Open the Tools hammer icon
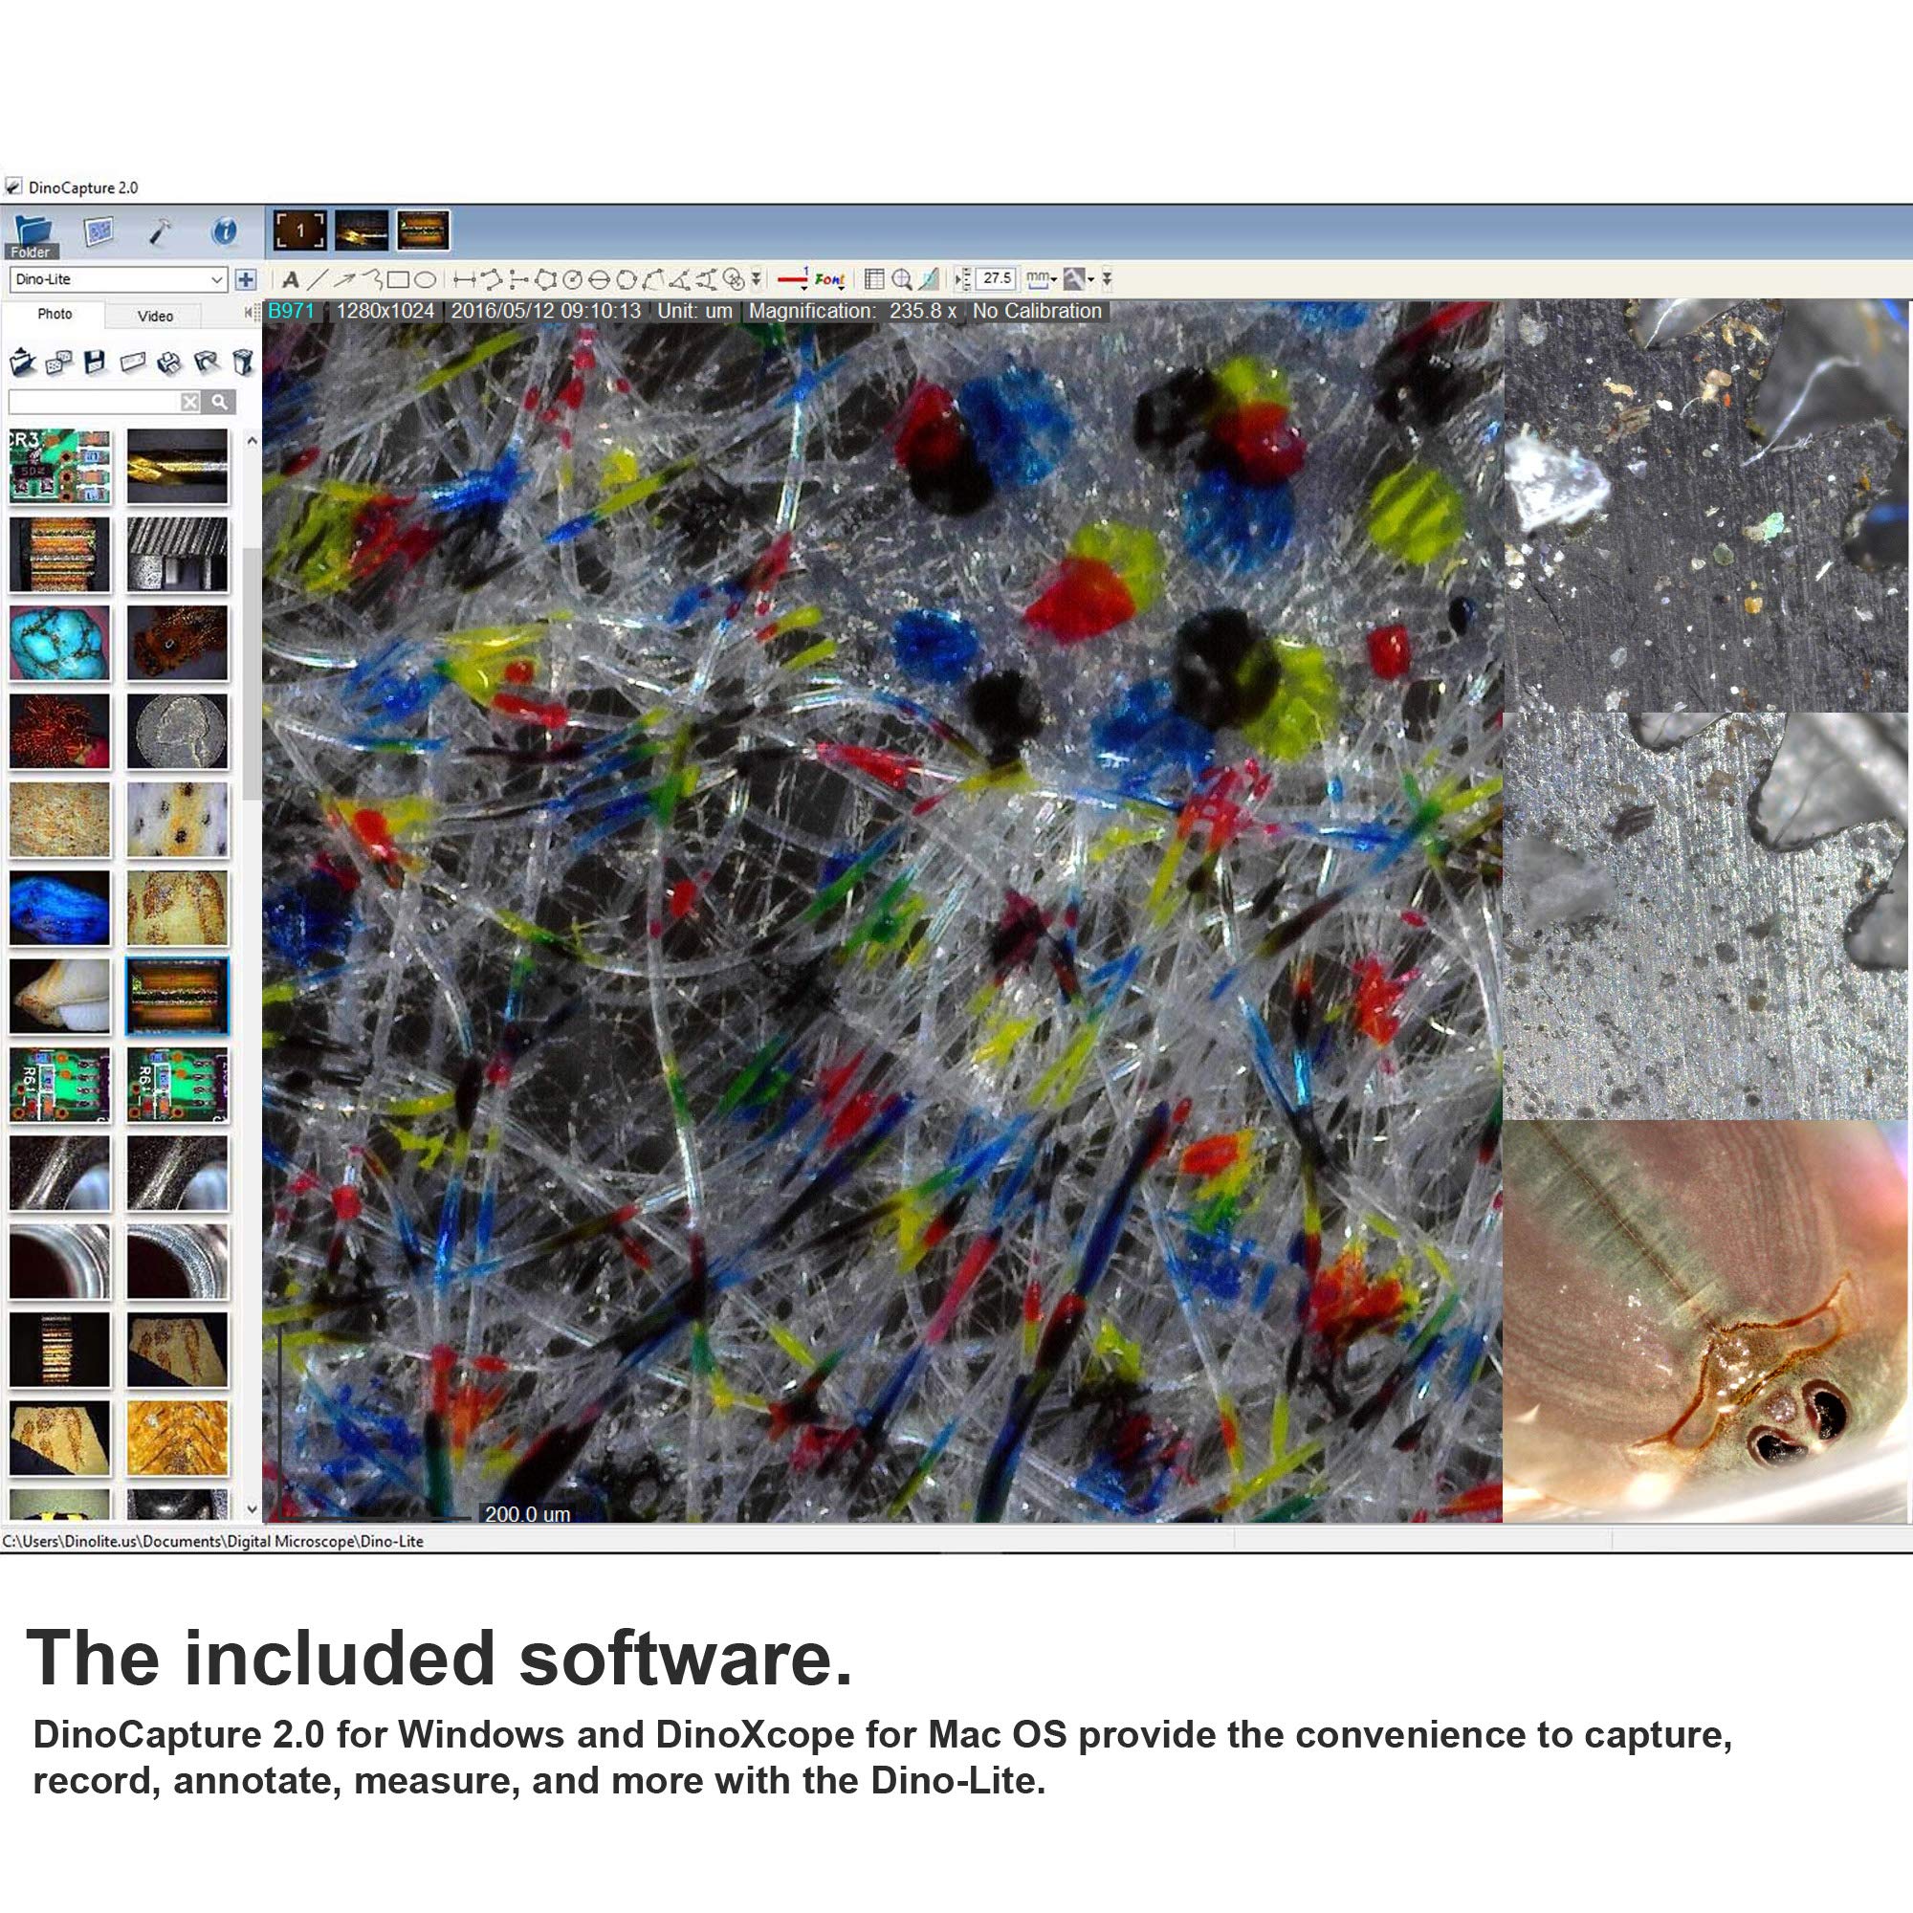1913x1913 pixels. 160,231
